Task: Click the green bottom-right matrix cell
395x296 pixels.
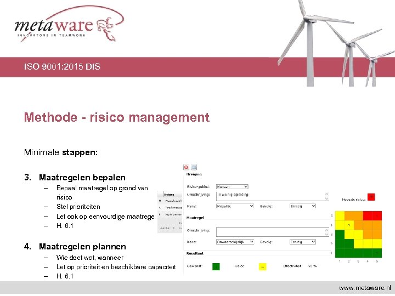Action: pyautogui.click(x=377, y=253)
